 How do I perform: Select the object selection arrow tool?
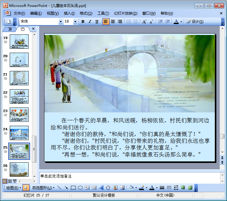pyautogui.click(x=26, y=188)
